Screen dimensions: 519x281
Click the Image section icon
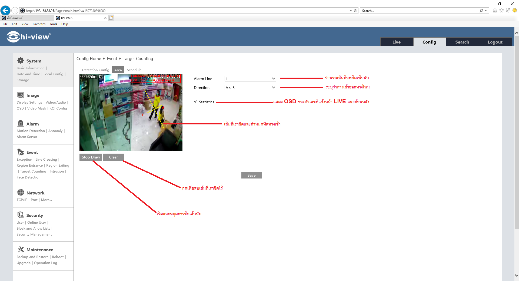(x=21, y=95)
